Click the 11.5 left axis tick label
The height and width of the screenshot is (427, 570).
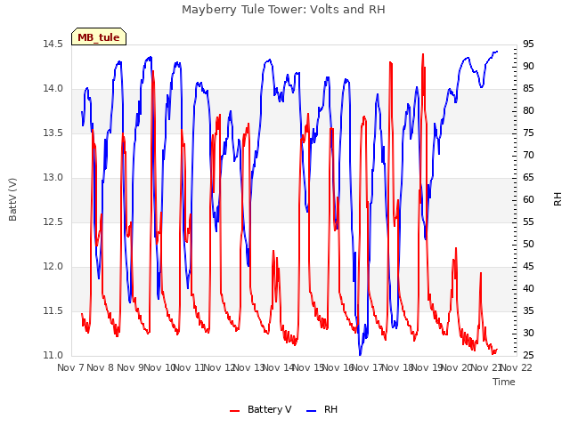coord(53,310)
